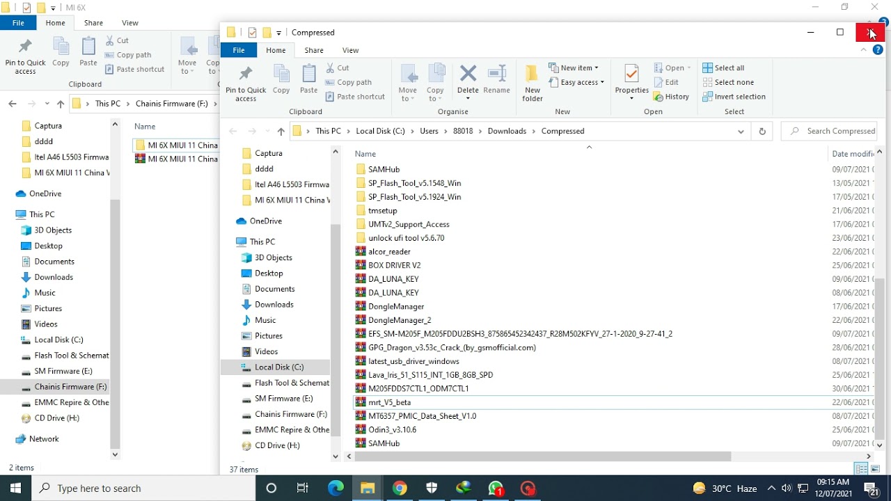Click Cut in Compressed window ribbon
This screenshot has width=891, height=501.
click(338, 68)
